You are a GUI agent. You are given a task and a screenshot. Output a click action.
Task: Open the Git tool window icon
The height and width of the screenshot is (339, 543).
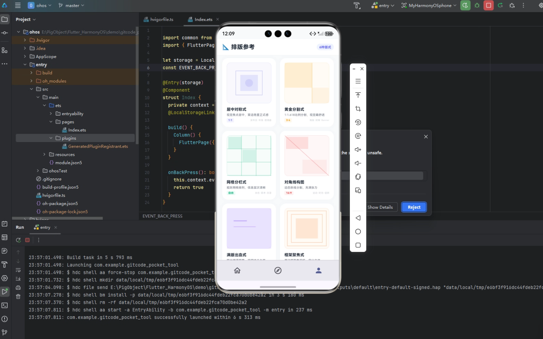click(x=5, y=332)
